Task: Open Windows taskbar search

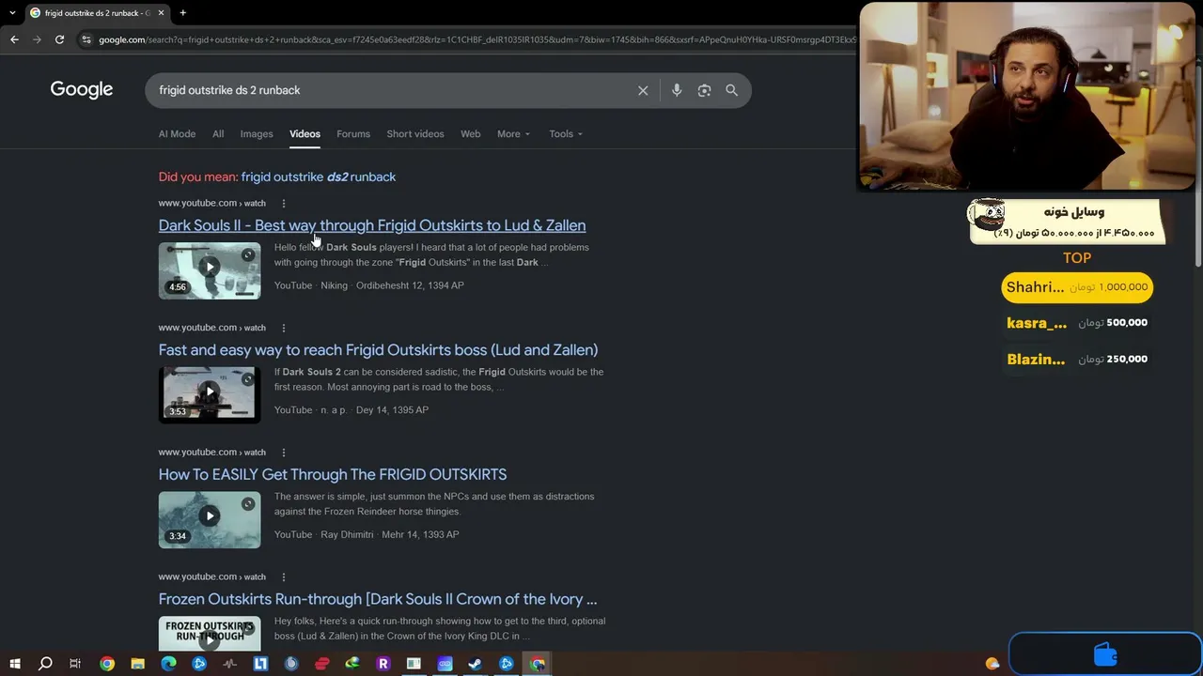Action: pos(45,664)
